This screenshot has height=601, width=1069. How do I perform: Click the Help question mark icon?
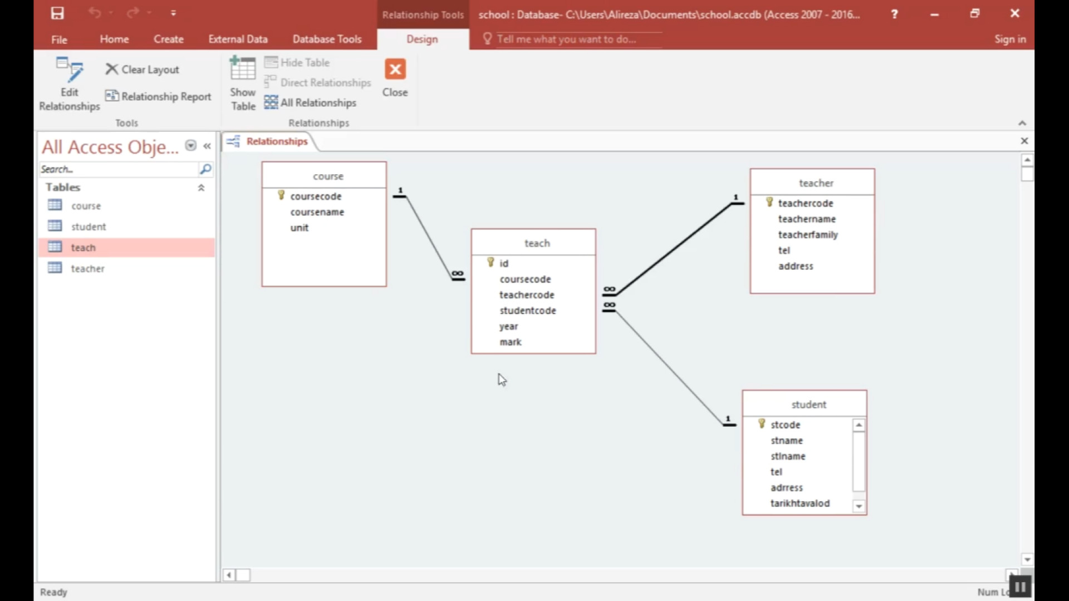coord(894,14)
